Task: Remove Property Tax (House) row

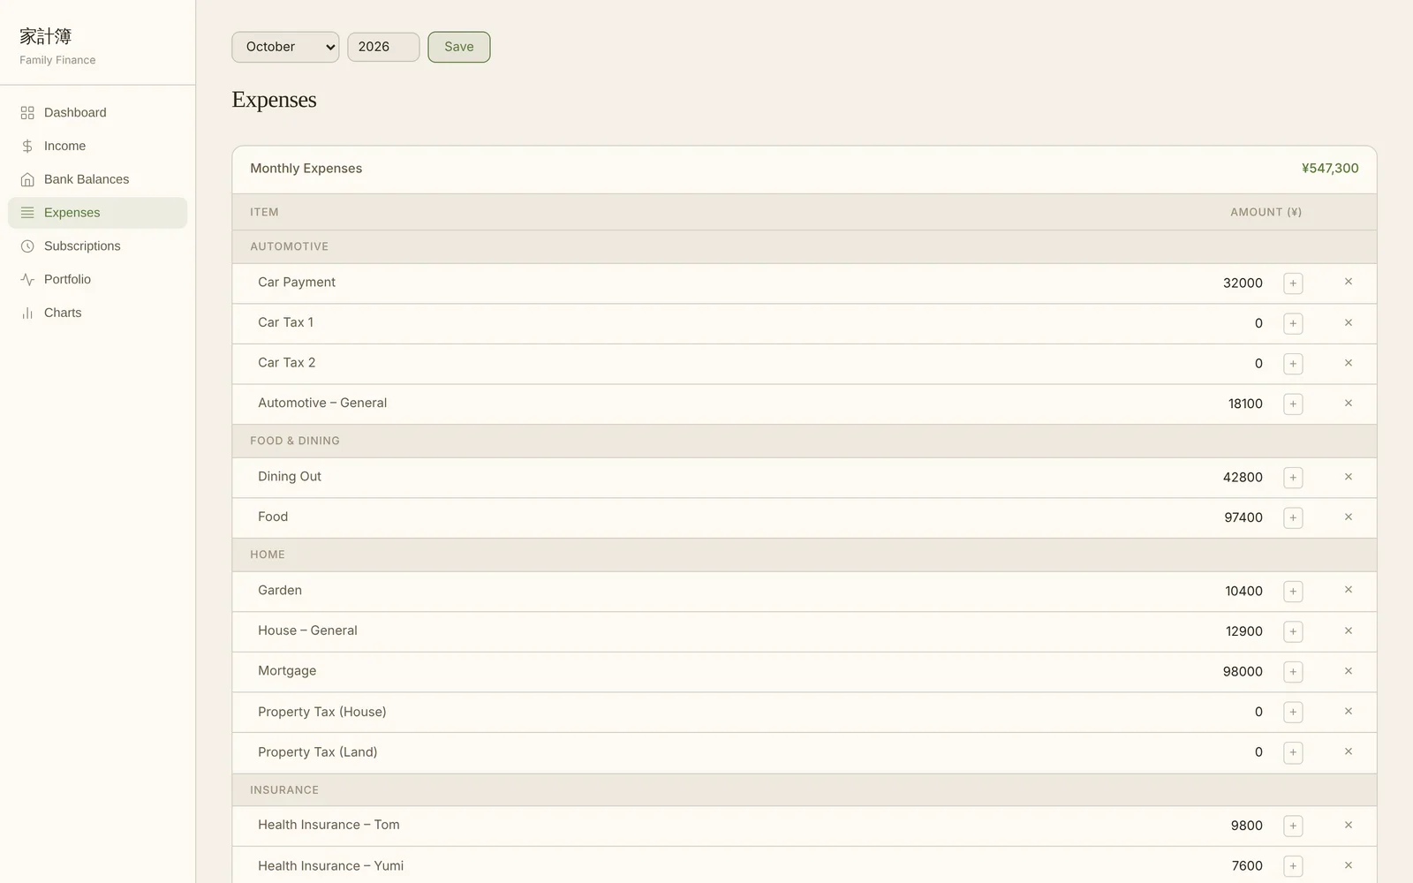Action: 1349,712
